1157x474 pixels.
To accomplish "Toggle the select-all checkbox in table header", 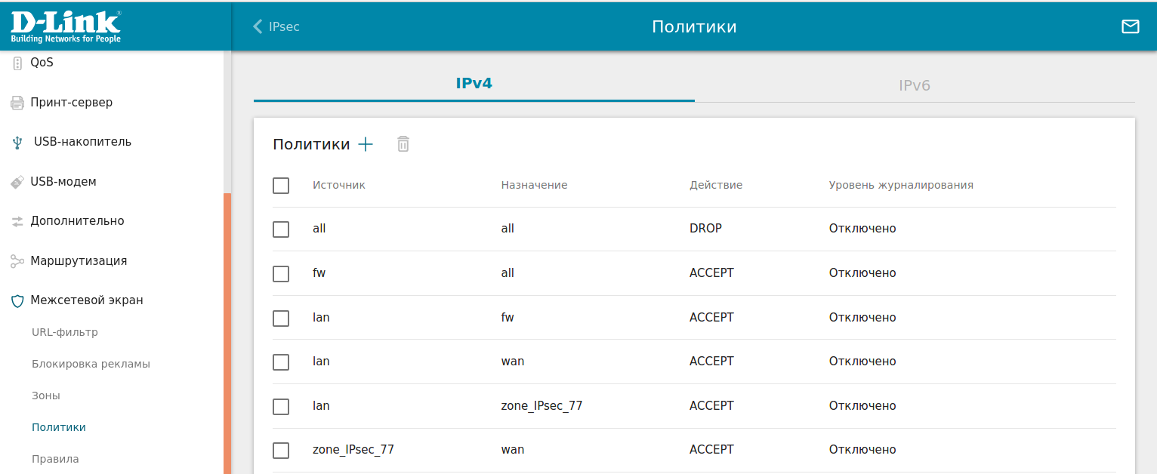I will [x=281, y=185].
